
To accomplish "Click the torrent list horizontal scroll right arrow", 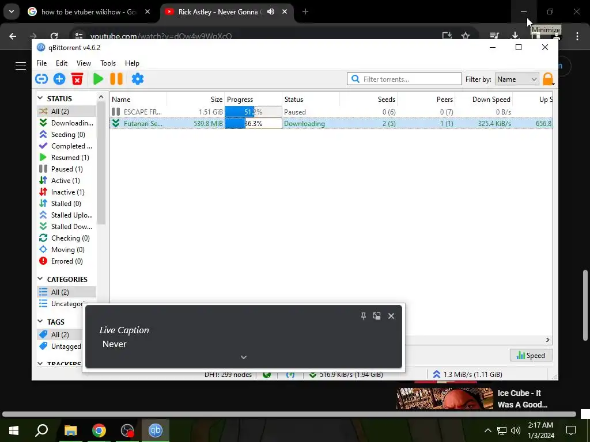I will click(548, 340).
